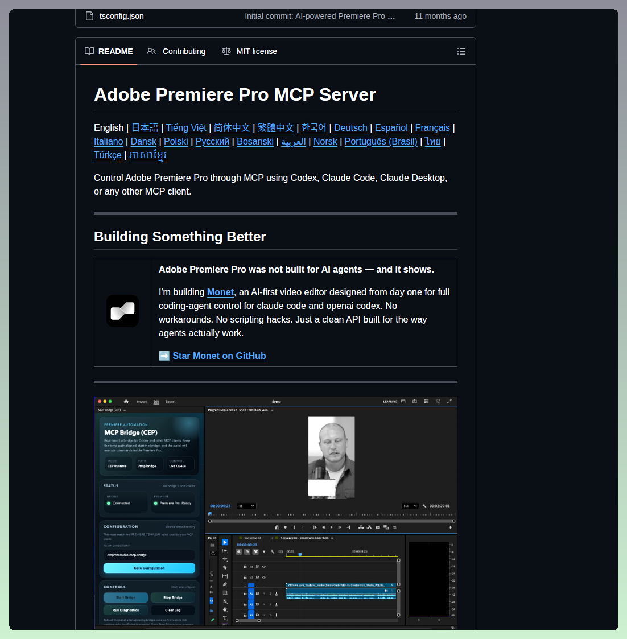Open the Русский translation link
This screenshot has height=639, width=627.
click(212, 142)
